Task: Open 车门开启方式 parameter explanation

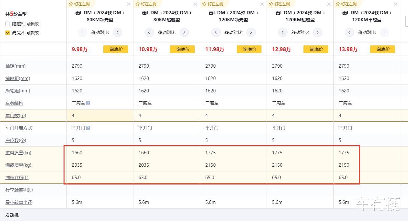Action: click(19, 128)
